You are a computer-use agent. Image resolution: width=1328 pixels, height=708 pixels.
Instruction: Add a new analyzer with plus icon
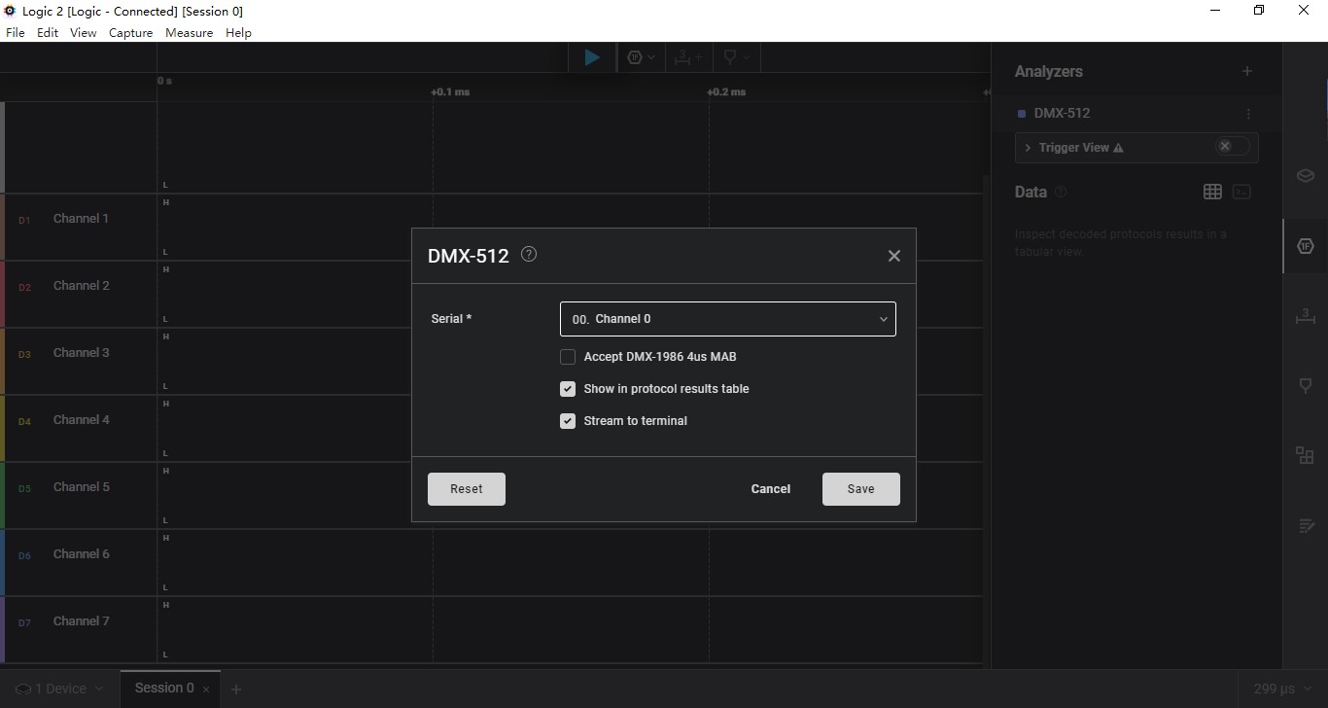click(1247, 71)
